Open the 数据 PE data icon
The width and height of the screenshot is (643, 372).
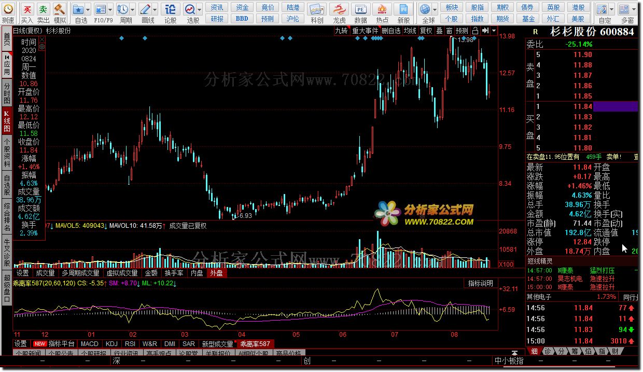(x=360, y=9)
